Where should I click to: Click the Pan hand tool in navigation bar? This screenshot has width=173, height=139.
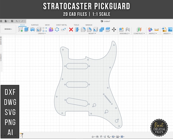click(x=101, y=137)
